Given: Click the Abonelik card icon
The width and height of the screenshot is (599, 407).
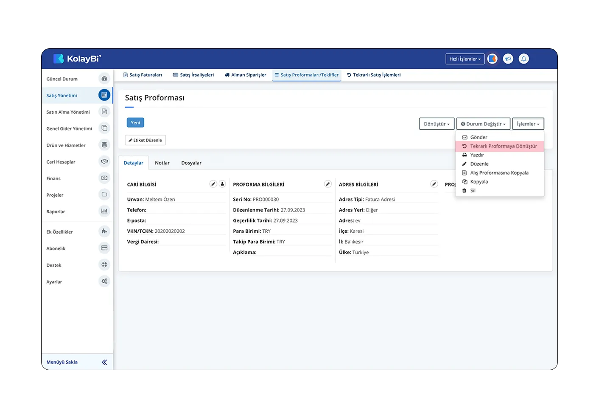Looking at the screenshot, I should [104, 248].
